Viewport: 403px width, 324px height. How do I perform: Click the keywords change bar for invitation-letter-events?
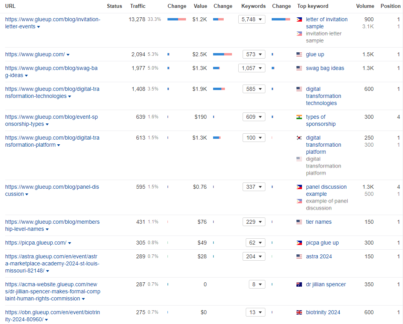(281, 19)
